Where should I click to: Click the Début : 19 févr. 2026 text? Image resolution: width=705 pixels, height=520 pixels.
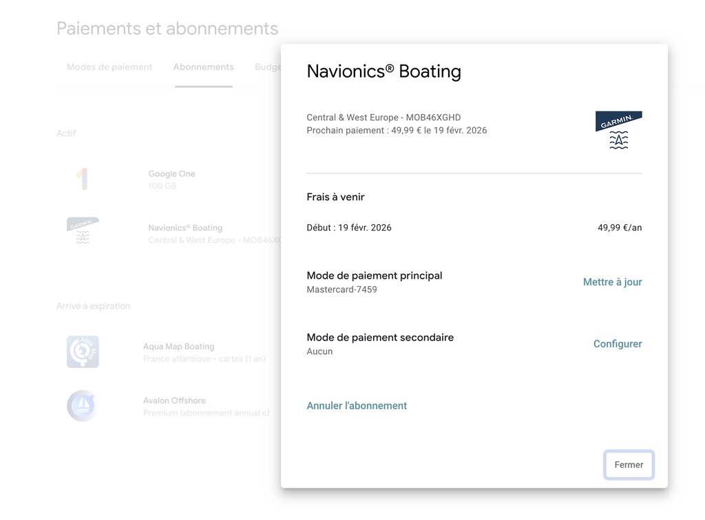(x=349, y=228)
